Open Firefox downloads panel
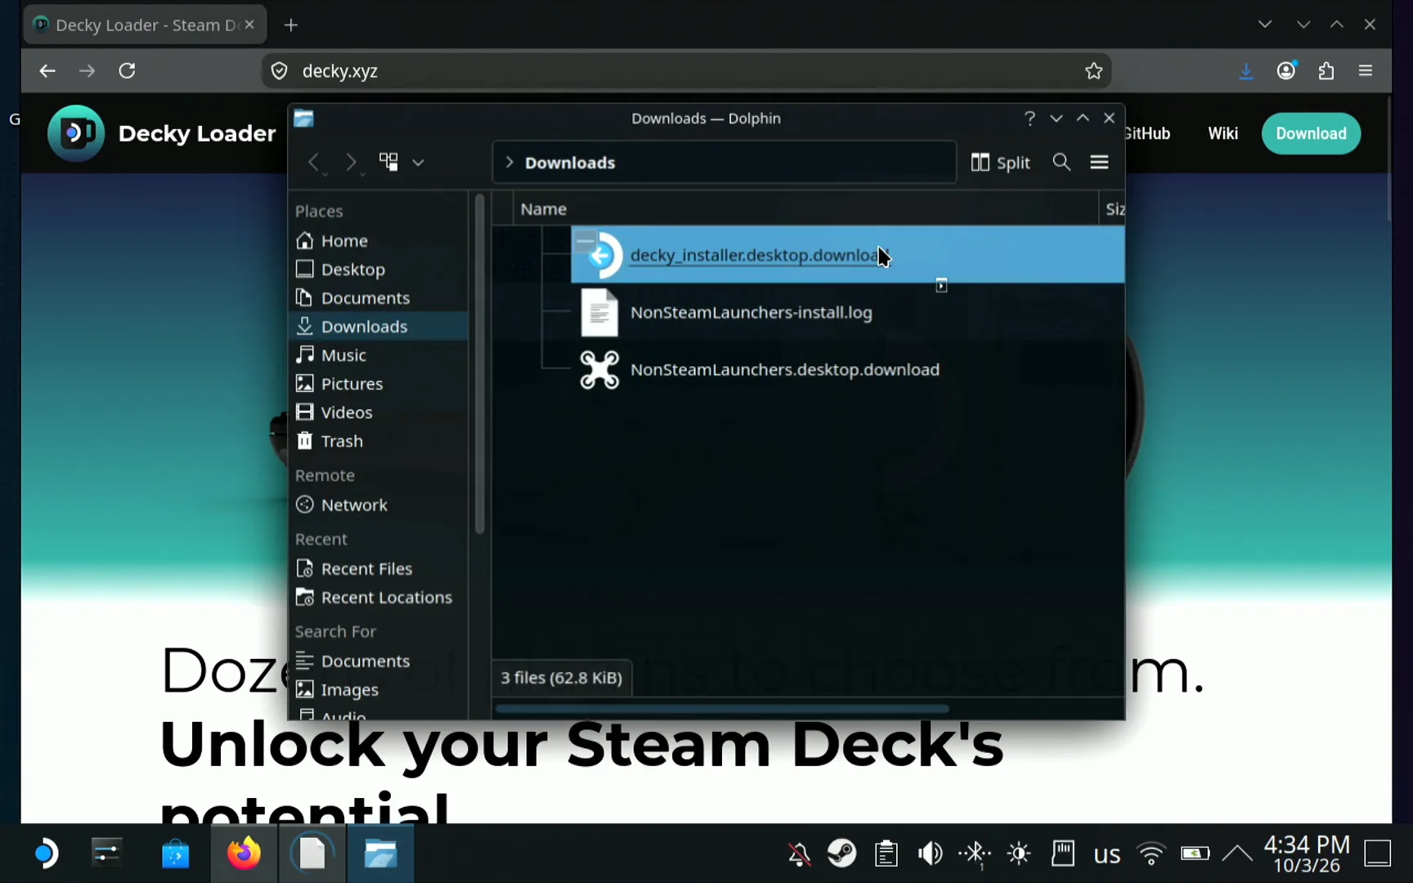Image resolution: width=1413 pixels, height=883 pixels. (x=1245, y=71)
